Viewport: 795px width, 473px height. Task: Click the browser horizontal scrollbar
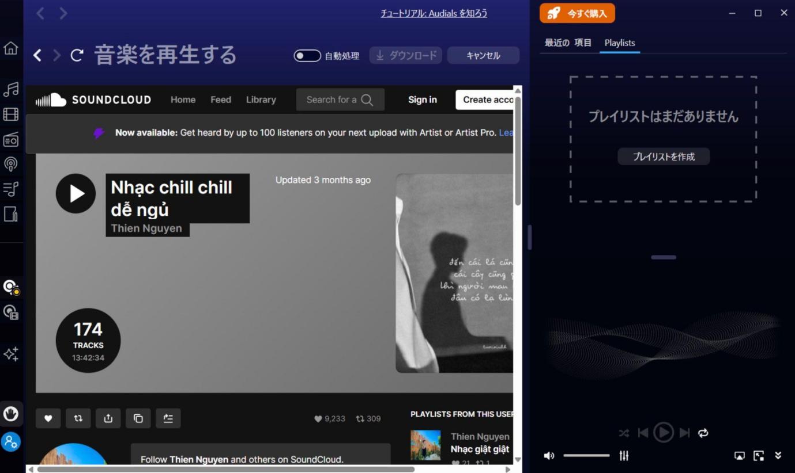(225, 470)
